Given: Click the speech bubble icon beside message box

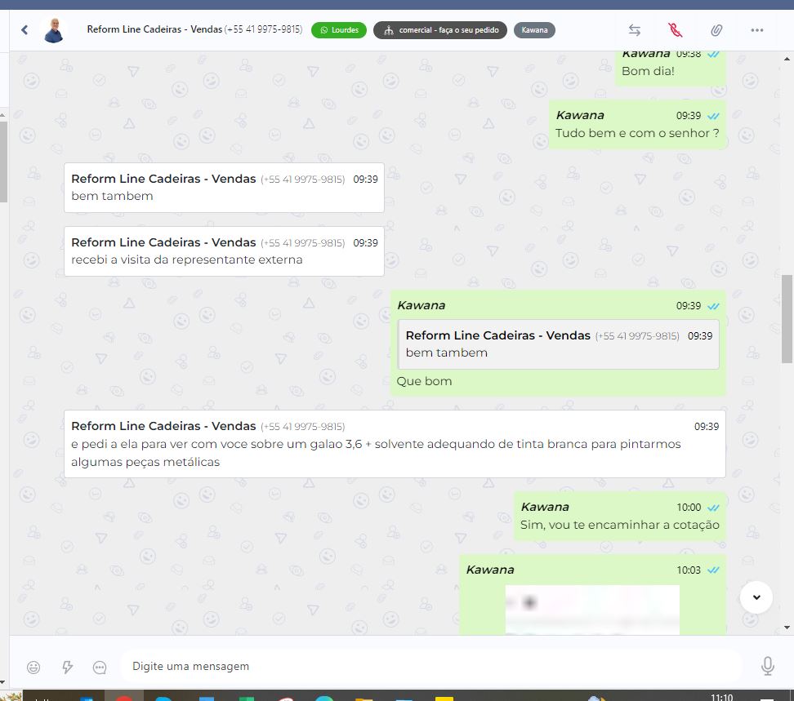Looking at the screenshot, I should pos(100,667).
